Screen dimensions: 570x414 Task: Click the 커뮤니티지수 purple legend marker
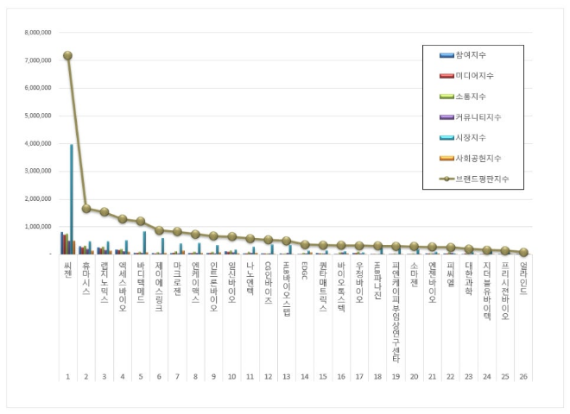tap(446, 117)
